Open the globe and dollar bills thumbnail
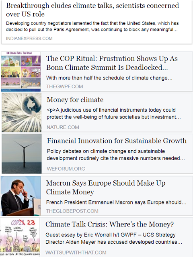 coord(21,112)
